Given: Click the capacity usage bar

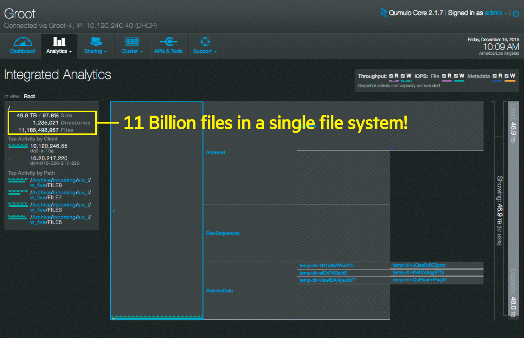Looking at the screenshot, I should pos(513,208).
